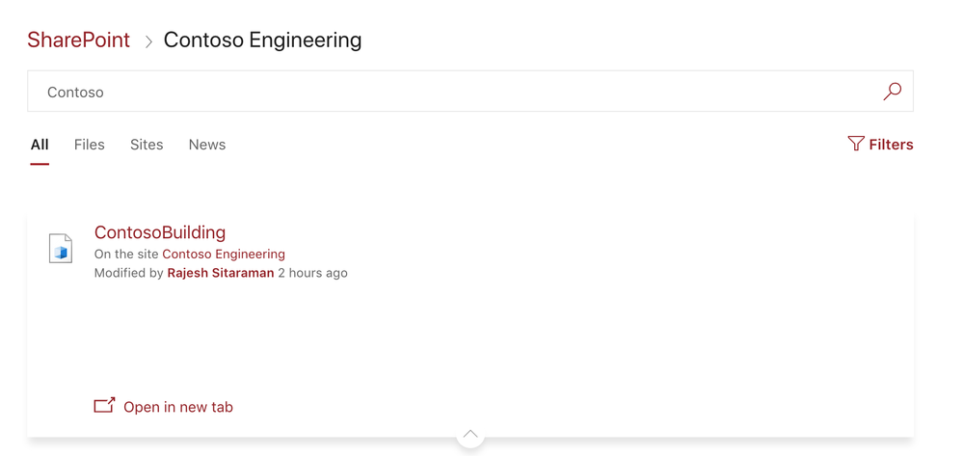
Task: Click the ContosoBuilding file type icon
Action: point(61,249)
